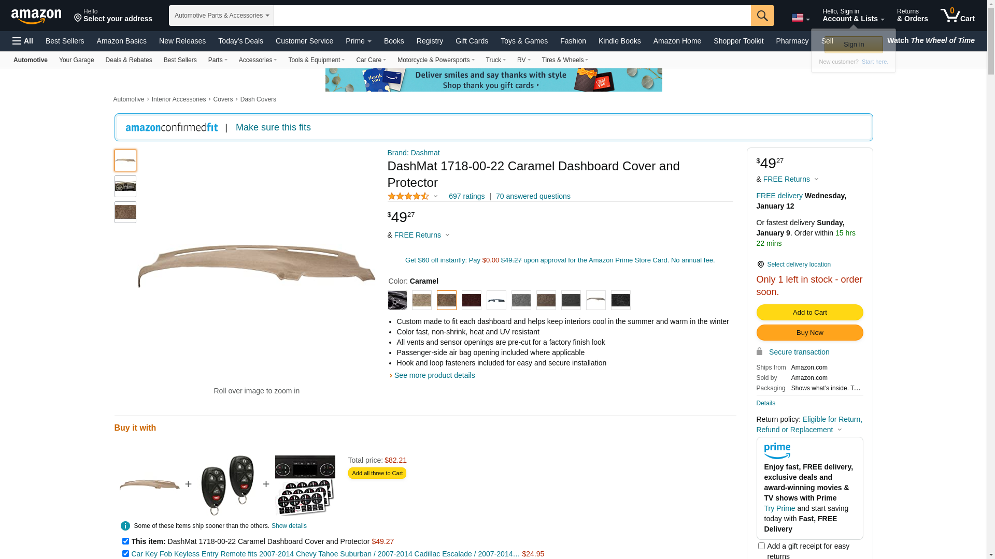Click the info icon by shipping notice
Viewport: 995px width, 559px height.
125,526
